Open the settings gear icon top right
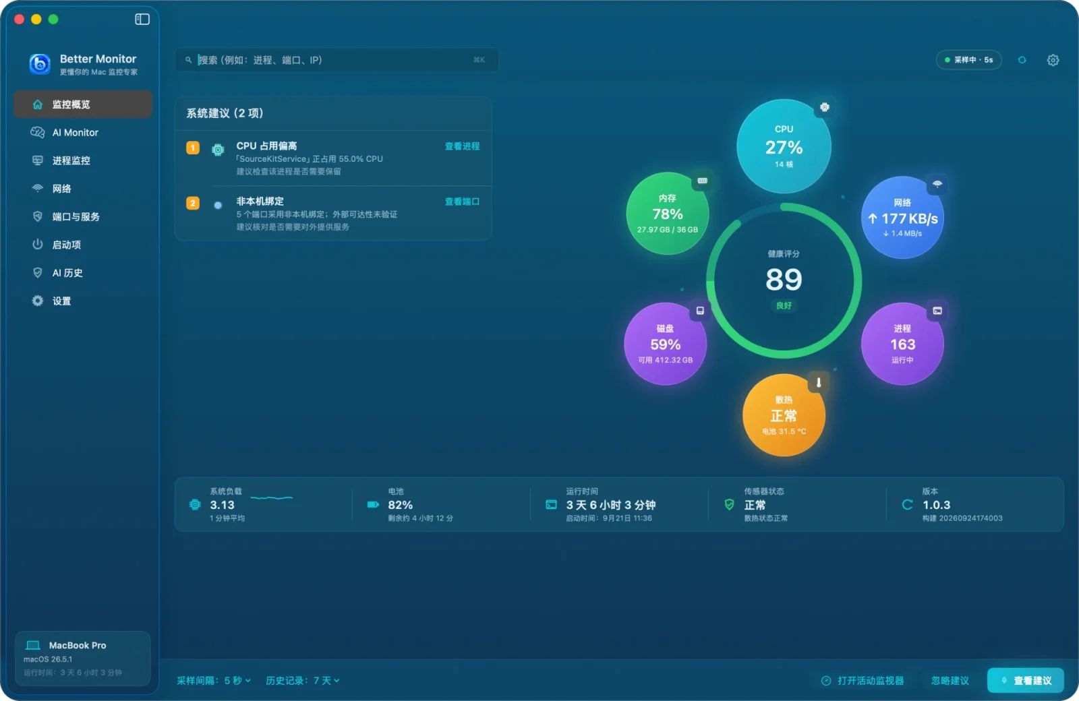 pos(1053,60)
